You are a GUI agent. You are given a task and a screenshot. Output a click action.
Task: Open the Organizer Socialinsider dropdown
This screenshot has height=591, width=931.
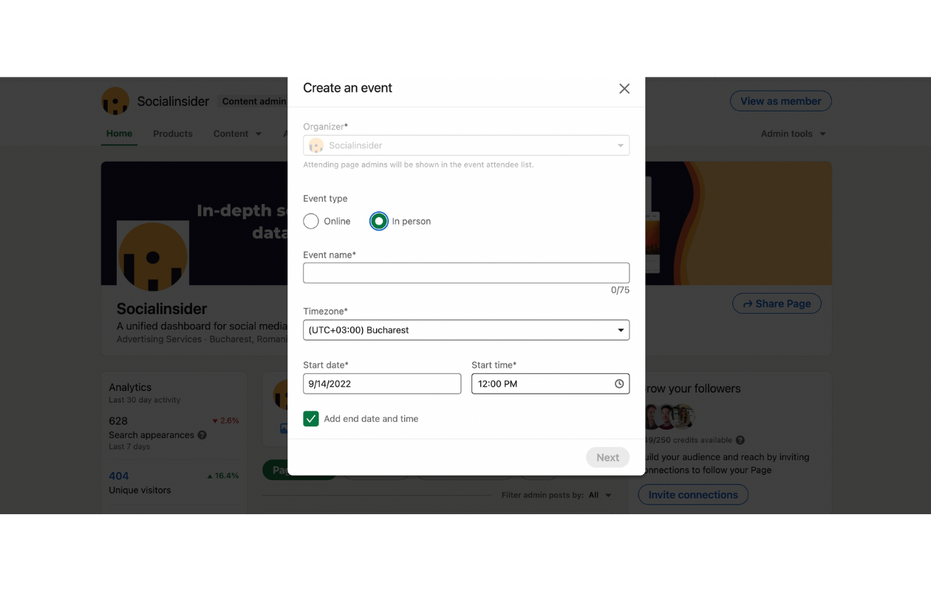point(466,146)
